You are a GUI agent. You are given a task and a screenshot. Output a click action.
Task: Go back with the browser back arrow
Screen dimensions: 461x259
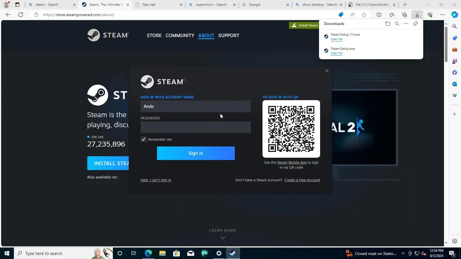coord(8,15)
